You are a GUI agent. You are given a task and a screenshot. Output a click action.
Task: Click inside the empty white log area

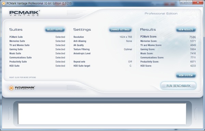102,114
